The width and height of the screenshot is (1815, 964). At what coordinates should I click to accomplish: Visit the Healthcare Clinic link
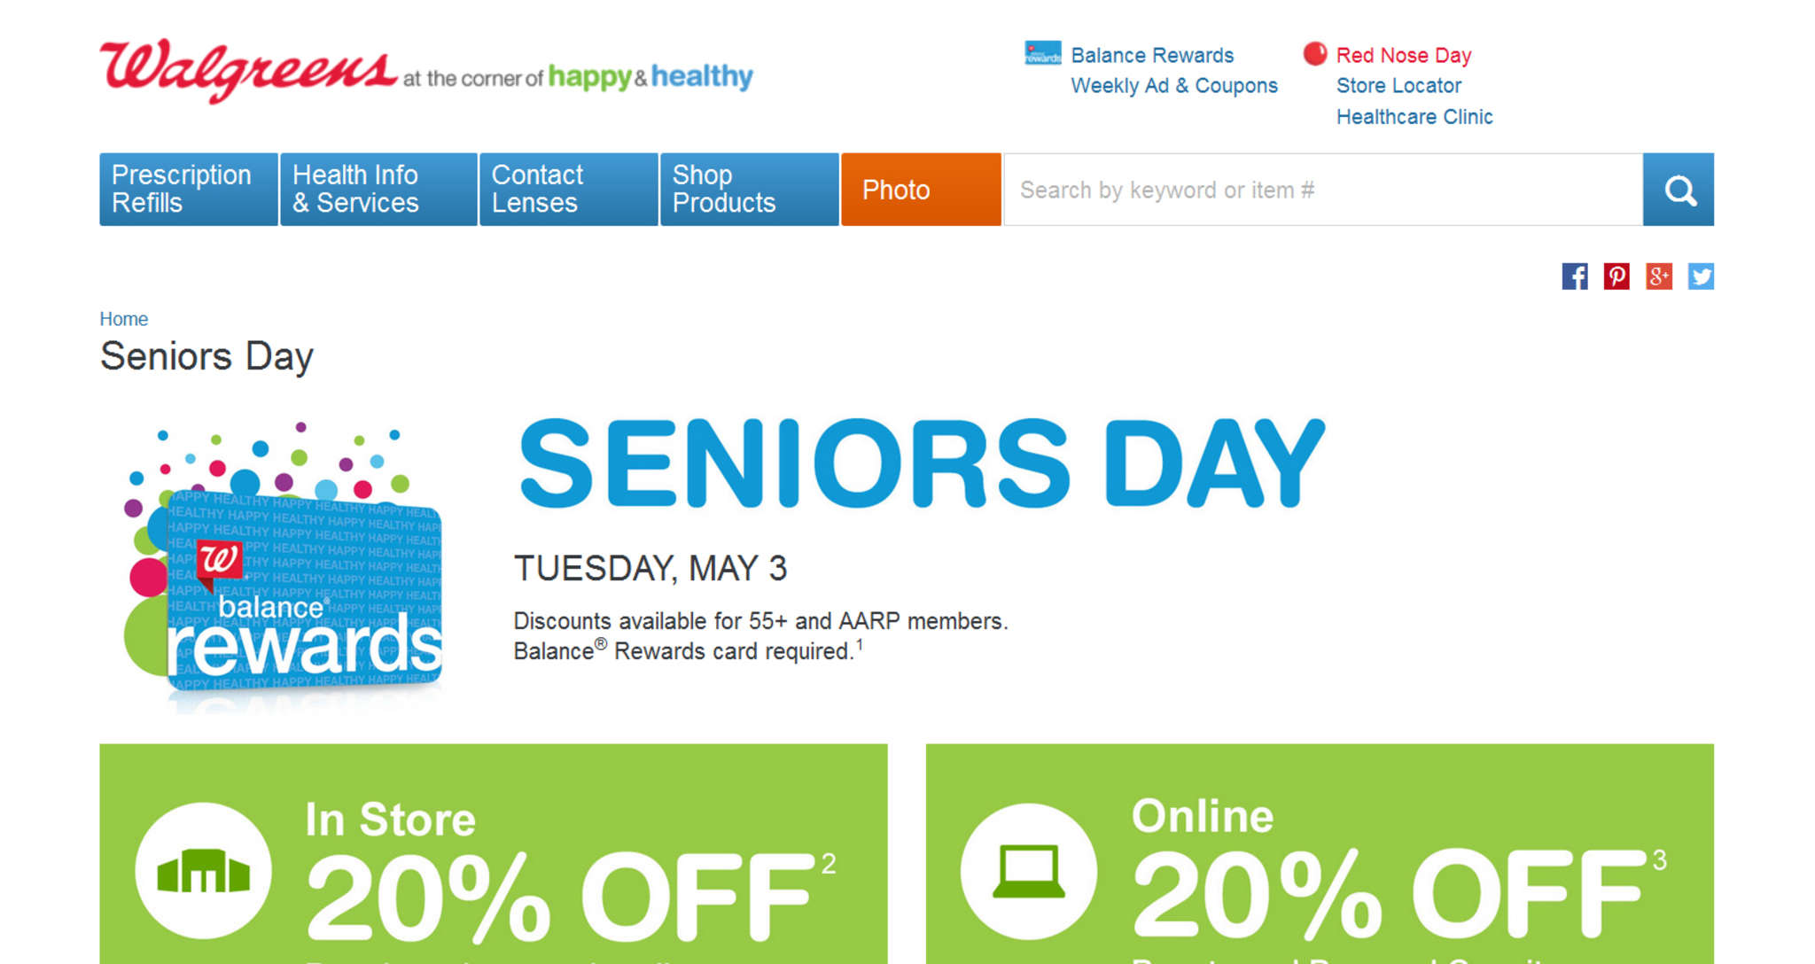click(1414, 117)
